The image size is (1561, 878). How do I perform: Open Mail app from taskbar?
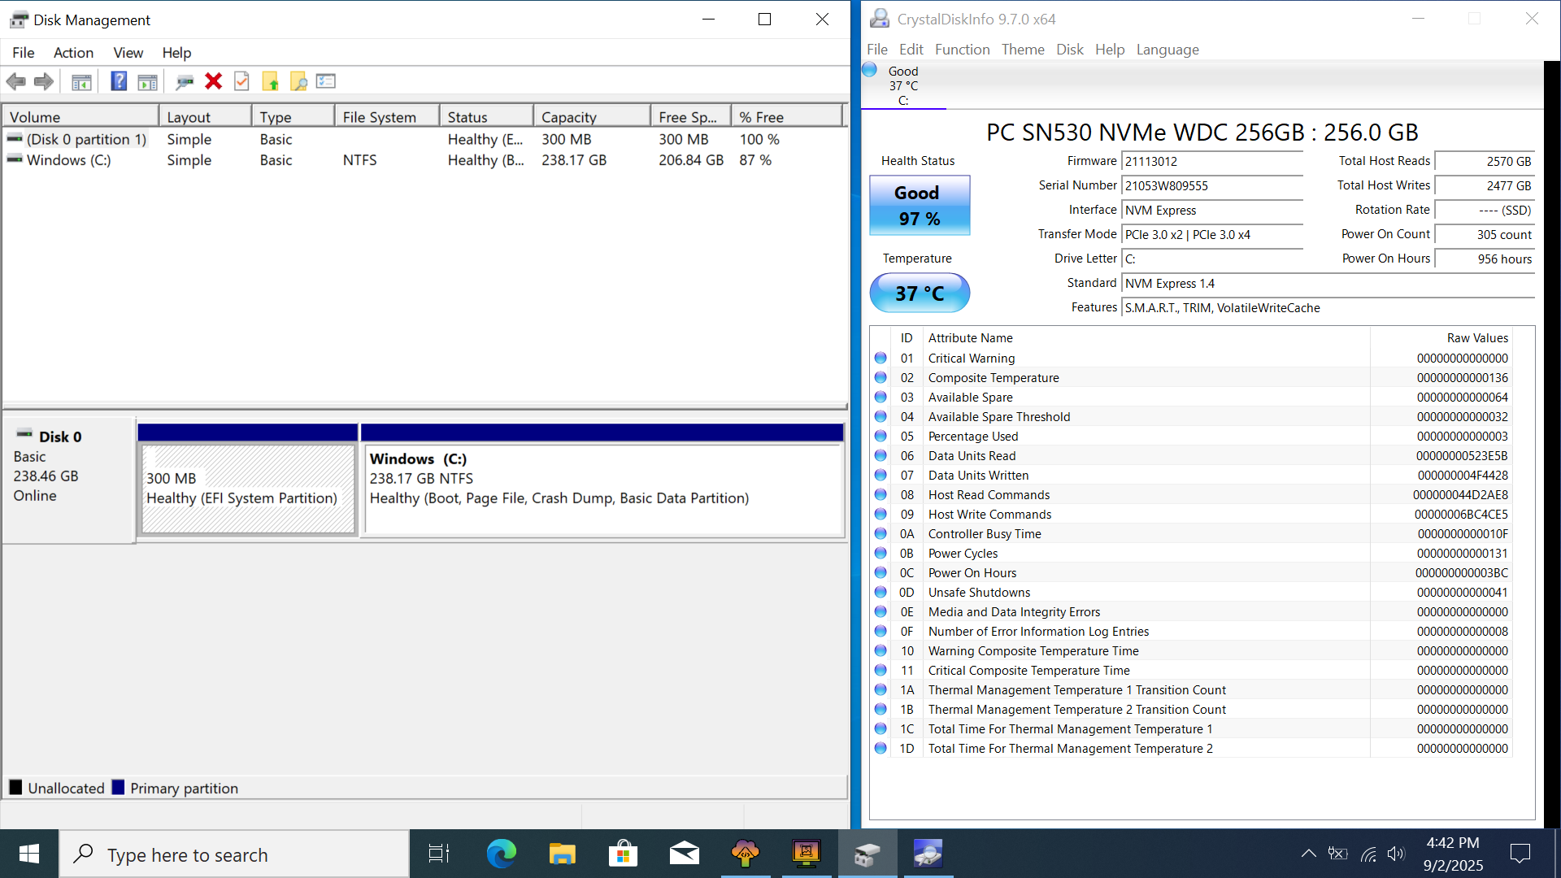tap(684, 854)
